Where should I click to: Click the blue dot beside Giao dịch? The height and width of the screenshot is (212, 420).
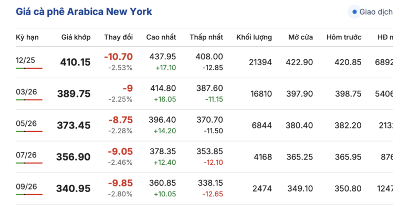click(x=355, y=12)
